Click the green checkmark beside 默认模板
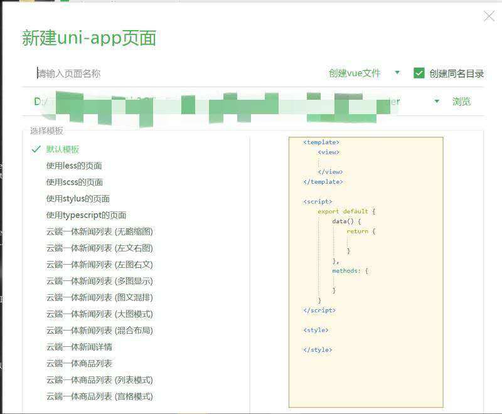 pyautogui.click(x=36, y=149)
